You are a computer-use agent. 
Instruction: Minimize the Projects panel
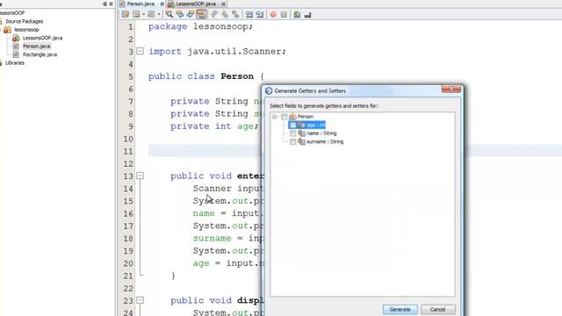tap(104, 4)
